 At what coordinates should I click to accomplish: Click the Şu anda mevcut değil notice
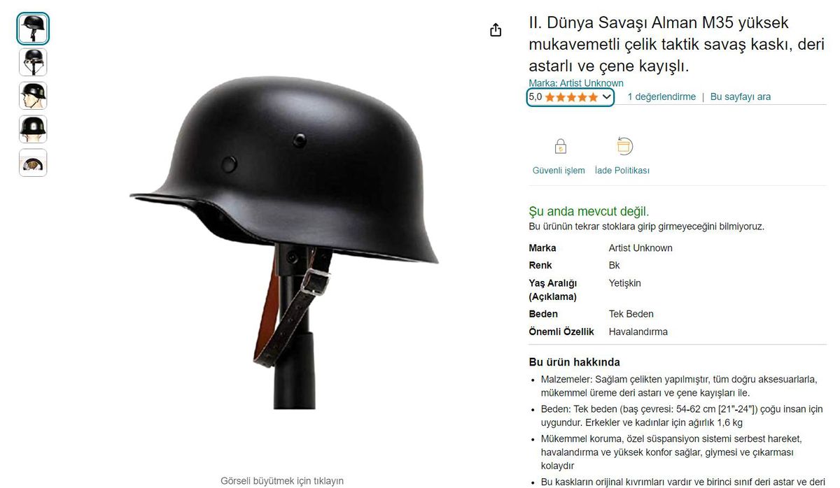coord(589,211)
